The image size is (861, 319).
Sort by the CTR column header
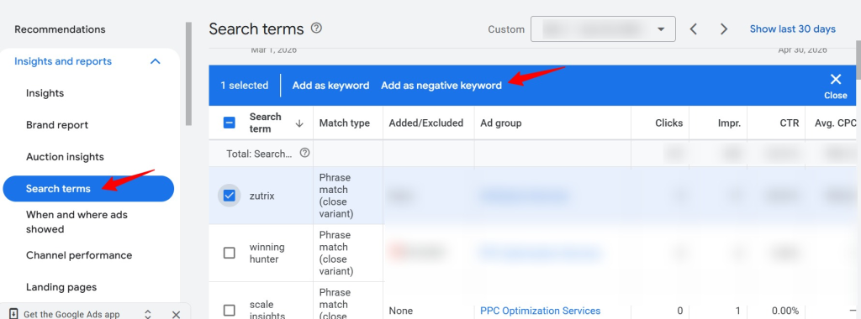click(x=789, y=123)
